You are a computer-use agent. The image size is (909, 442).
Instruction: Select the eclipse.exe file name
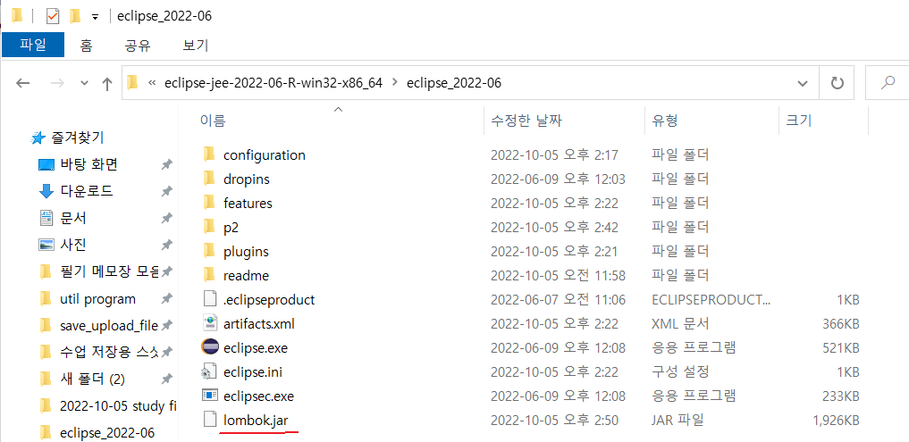(255, 348)
